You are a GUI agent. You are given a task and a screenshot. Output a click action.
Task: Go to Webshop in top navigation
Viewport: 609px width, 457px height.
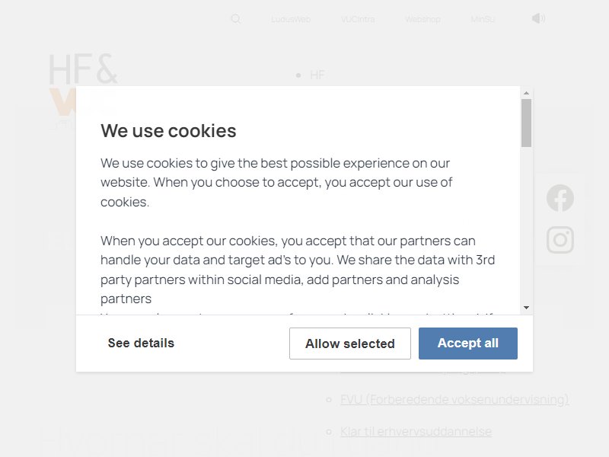423,20
